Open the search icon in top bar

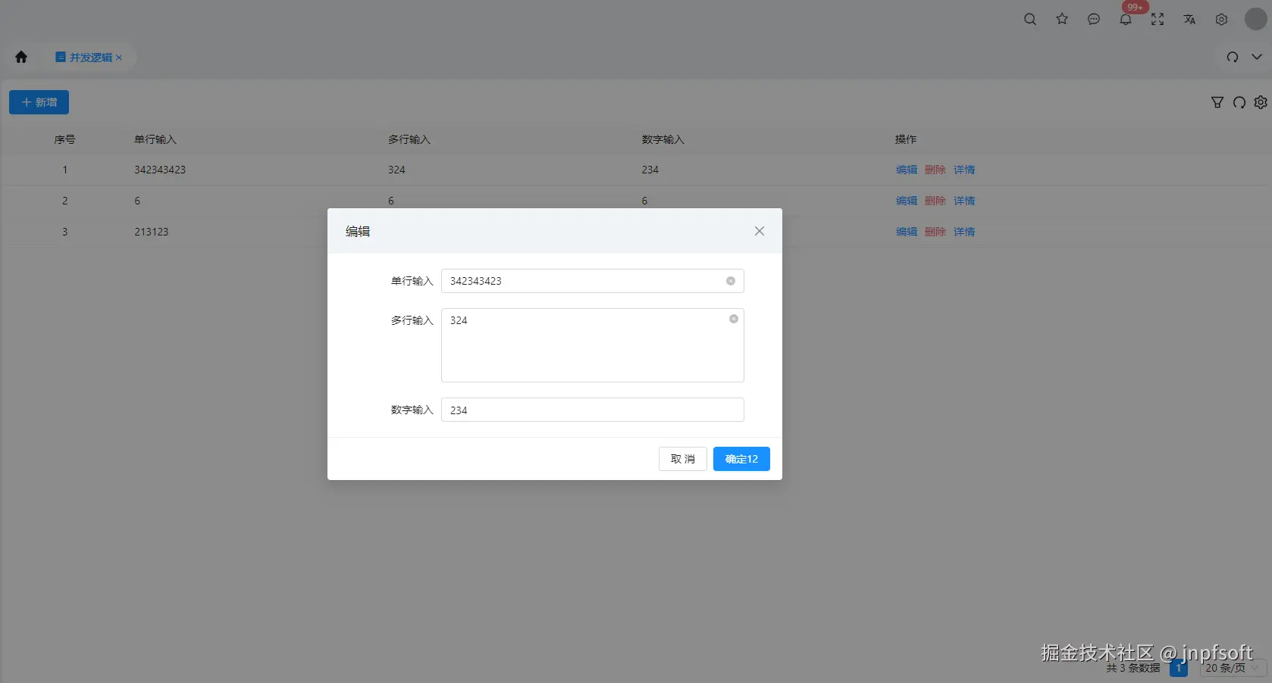click(x=1029, y=20)
